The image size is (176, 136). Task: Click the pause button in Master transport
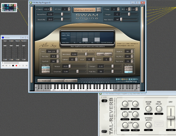coord(23,66)
